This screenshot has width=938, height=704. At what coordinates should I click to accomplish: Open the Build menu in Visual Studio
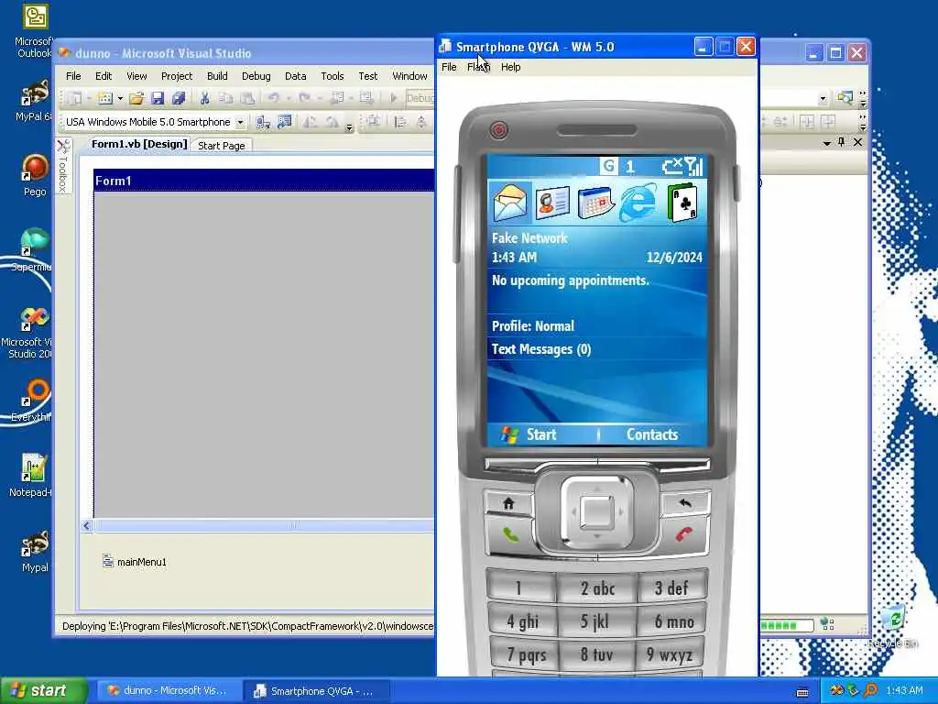click(x=216, y=76)
